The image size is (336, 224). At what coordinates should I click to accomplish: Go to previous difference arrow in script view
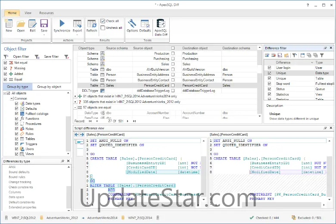[77, 134]
